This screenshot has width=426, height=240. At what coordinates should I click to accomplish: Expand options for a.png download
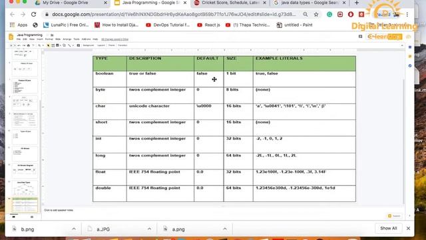(x=225, y=229)
